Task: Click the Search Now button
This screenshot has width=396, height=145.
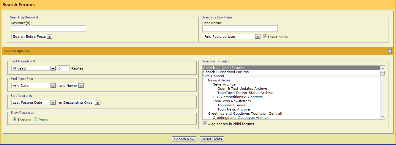Action: tap(184, 139)
